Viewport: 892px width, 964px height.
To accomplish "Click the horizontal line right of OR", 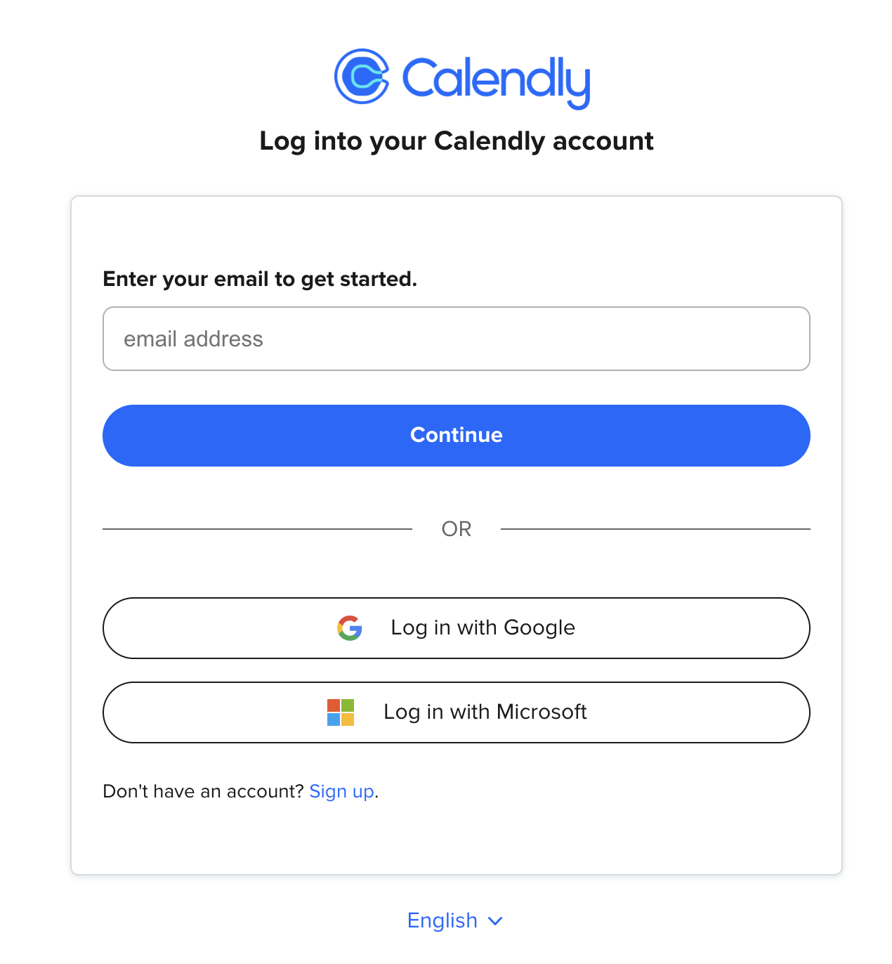I will (655, 529).
